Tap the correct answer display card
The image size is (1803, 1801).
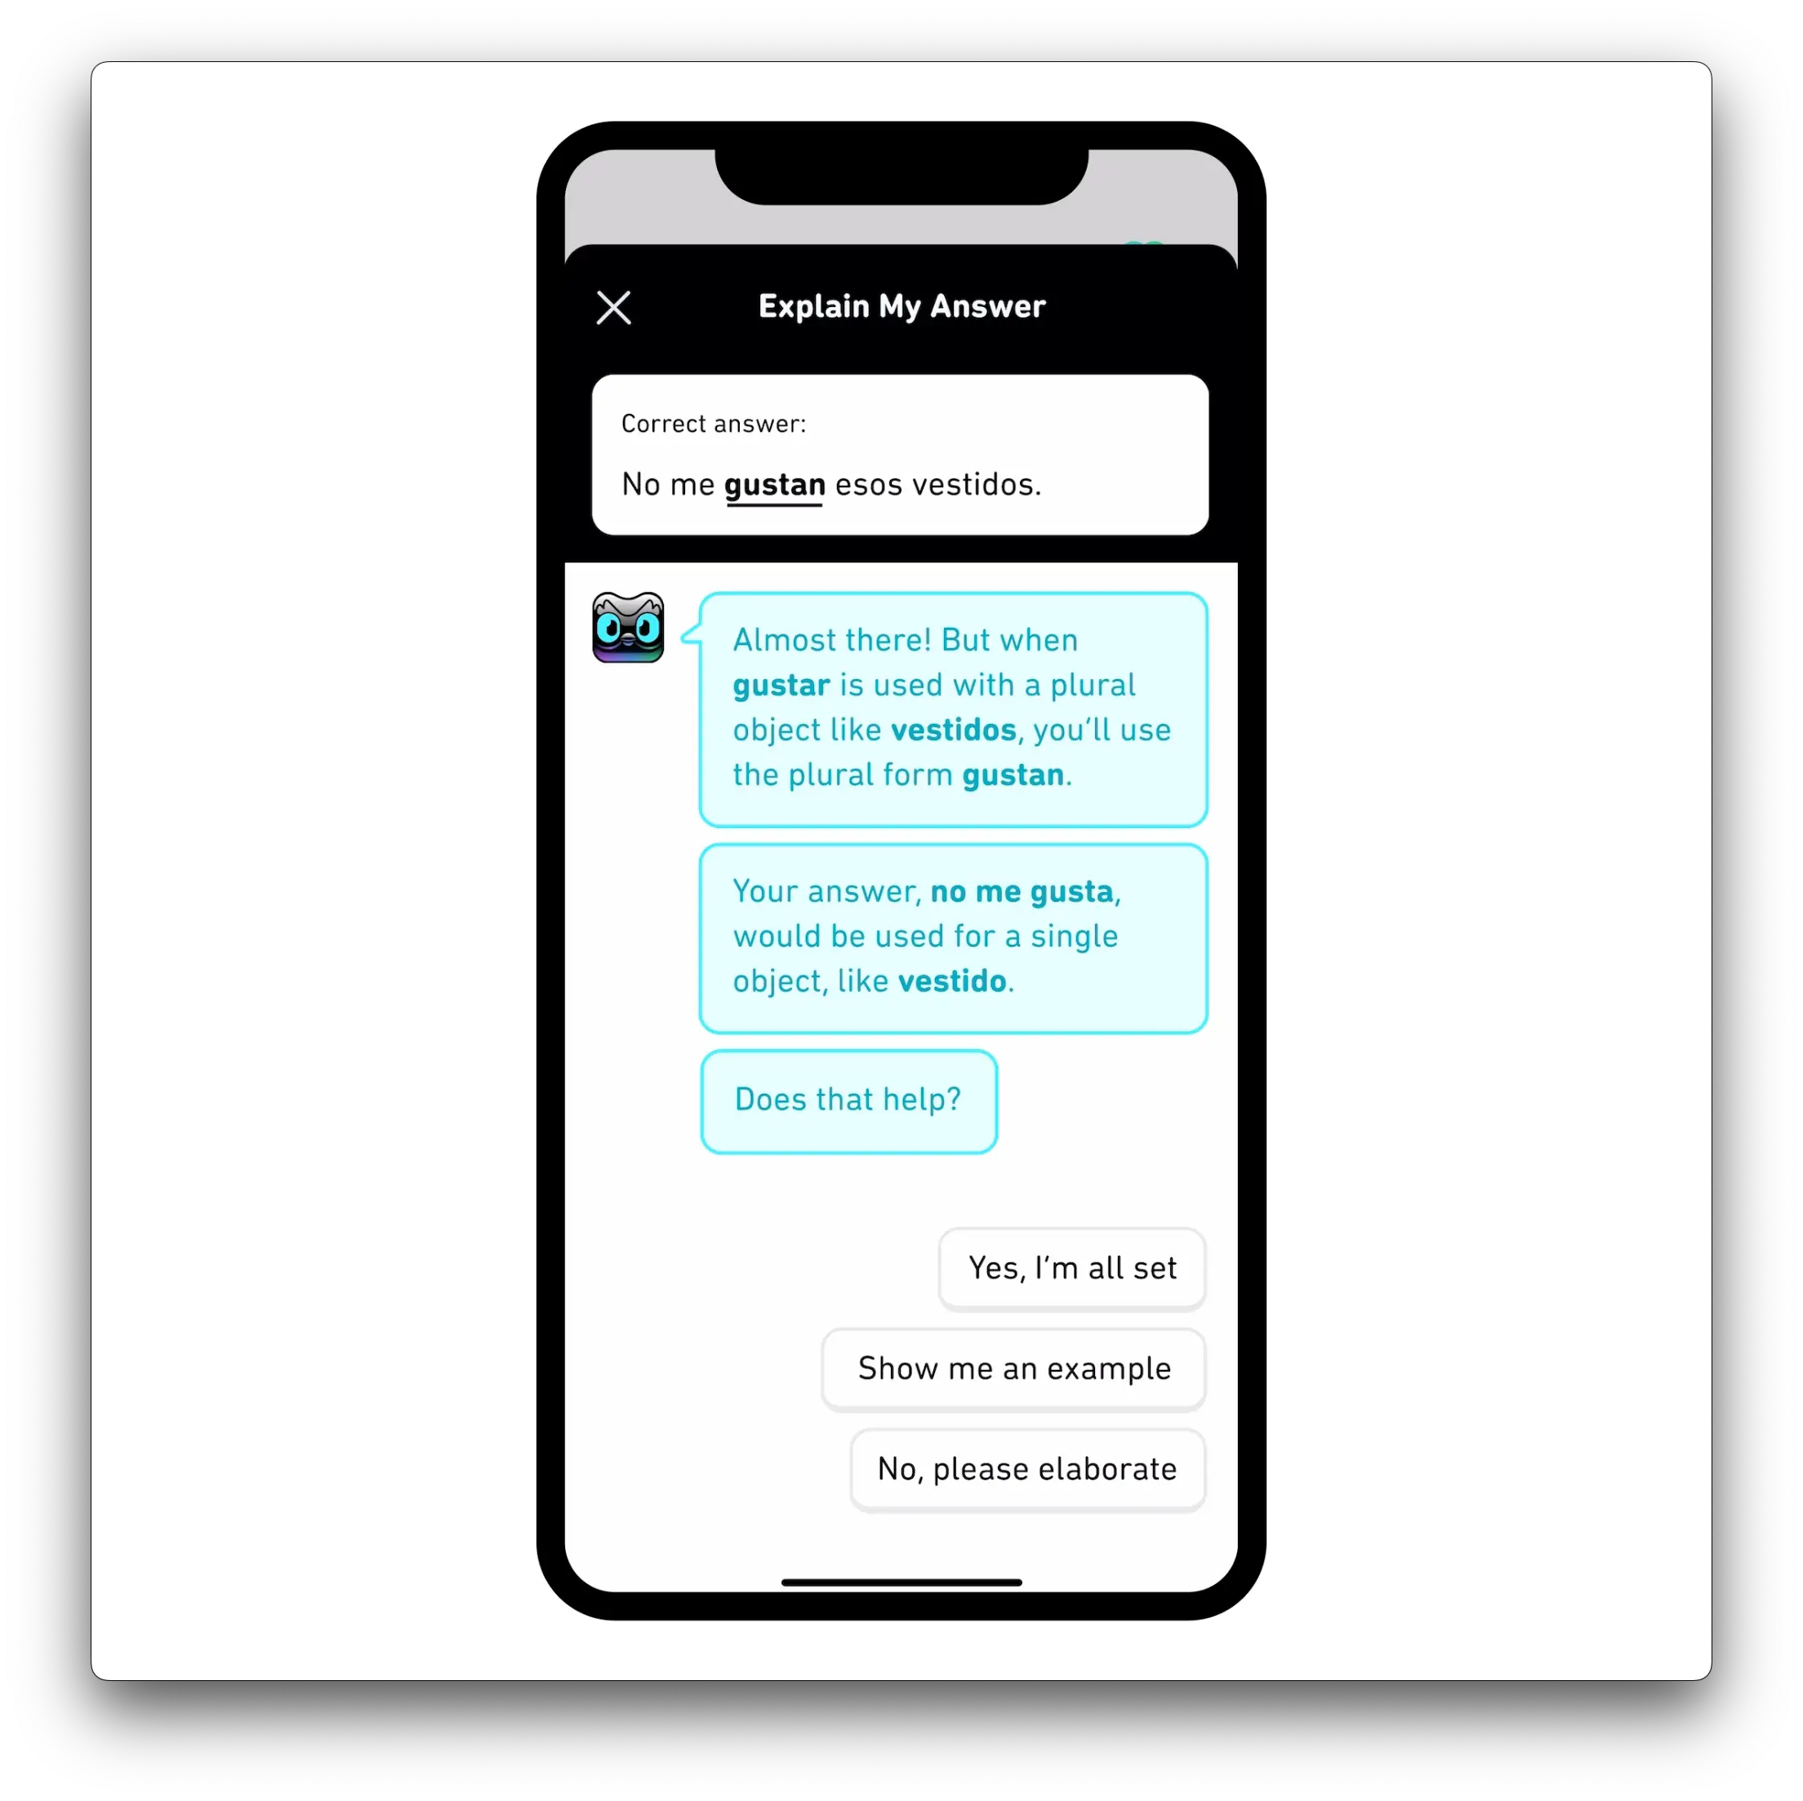902,462
